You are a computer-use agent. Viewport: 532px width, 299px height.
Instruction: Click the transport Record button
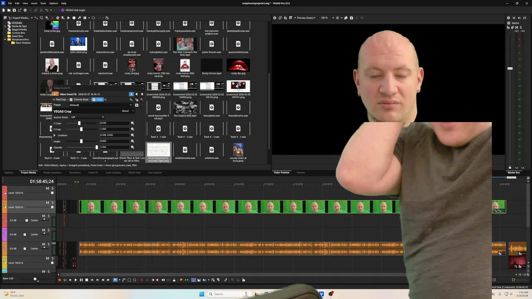tap(59, 280)
